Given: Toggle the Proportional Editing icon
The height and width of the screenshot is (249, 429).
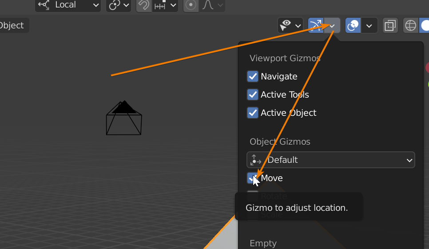Looking at the screenshot, I should click(191, 5).
